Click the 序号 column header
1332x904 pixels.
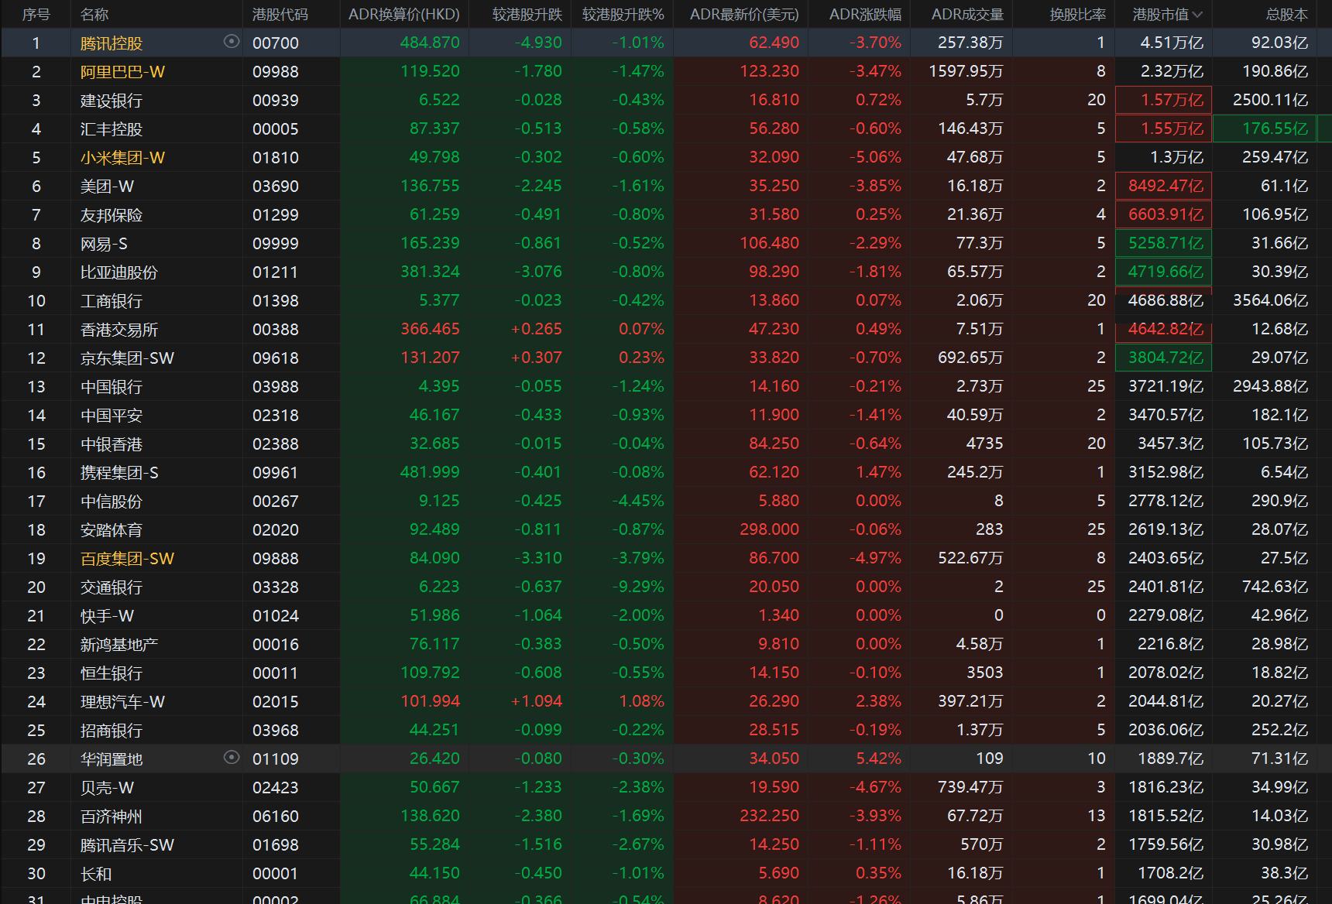[x=36, y=14]
